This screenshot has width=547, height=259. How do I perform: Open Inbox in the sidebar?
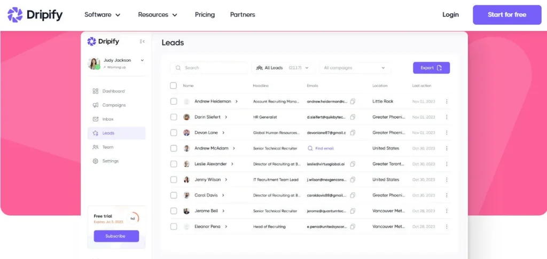point(116,119)
